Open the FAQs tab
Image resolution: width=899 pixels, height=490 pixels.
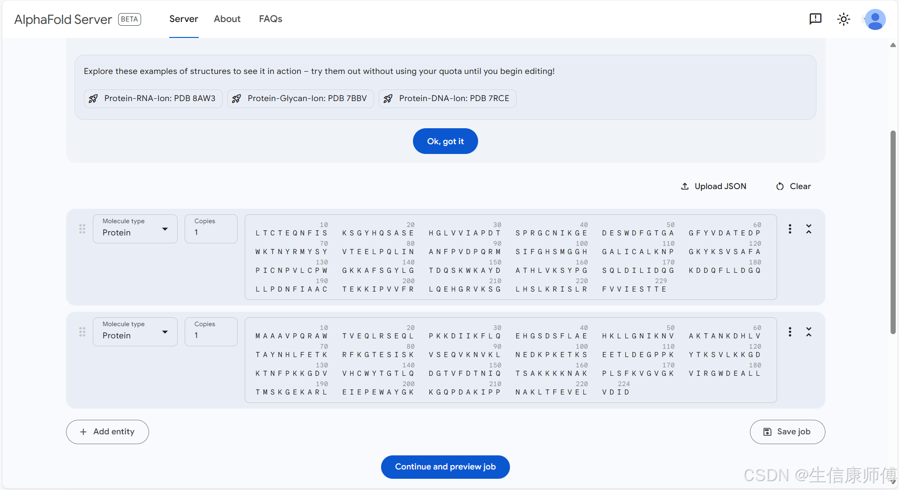[x=270, y=19]
